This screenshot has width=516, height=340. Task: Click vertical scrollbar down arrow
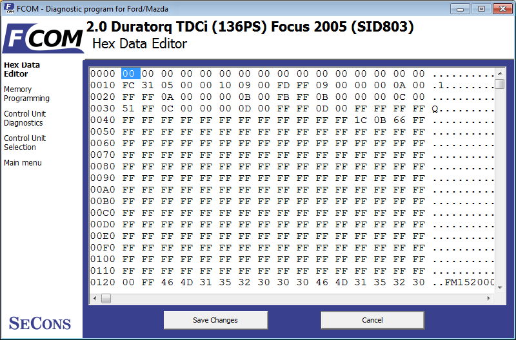(x=500, y=288)
